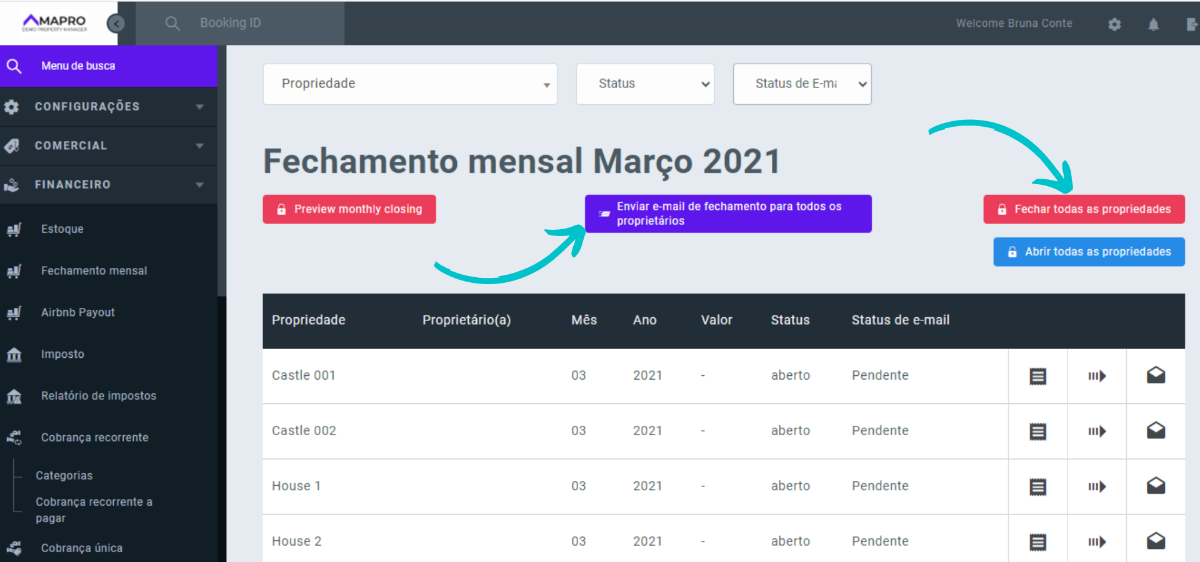This screenshot has width=1200, height=562.
Task: Click the Fechar todas as propriedades button
Action: (1084, 209)
